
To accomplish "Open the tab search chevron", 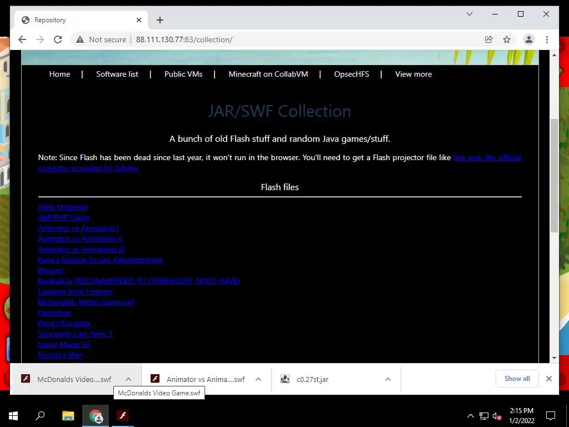I will coord(469,14).
